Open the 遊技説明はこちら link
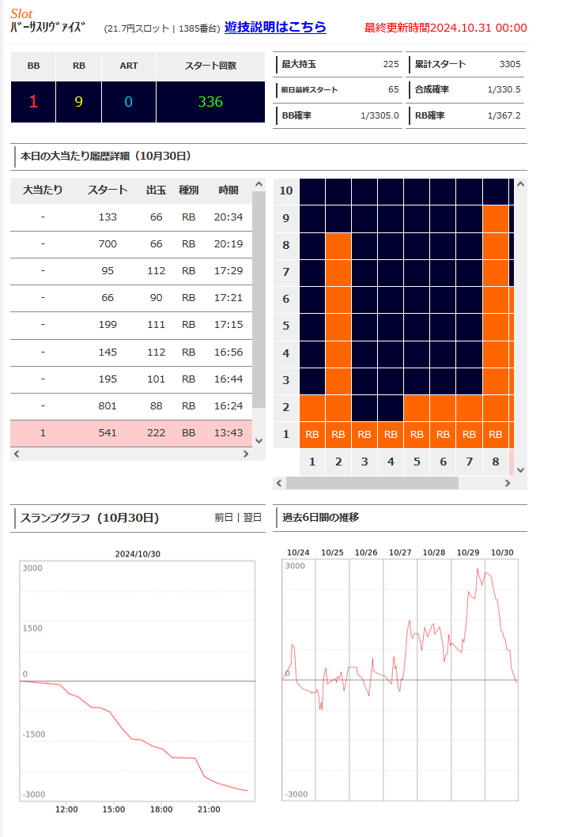Viewport: 574px width, 837px height. point(275,27)
